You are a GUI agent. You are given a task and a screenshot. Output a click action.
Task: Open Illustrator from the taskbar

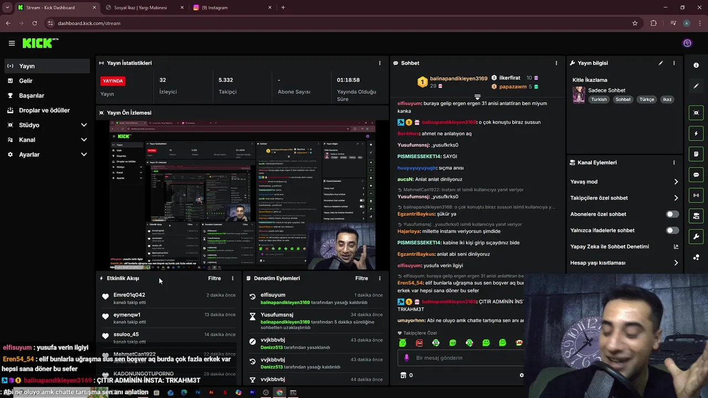tap(211, 392)
